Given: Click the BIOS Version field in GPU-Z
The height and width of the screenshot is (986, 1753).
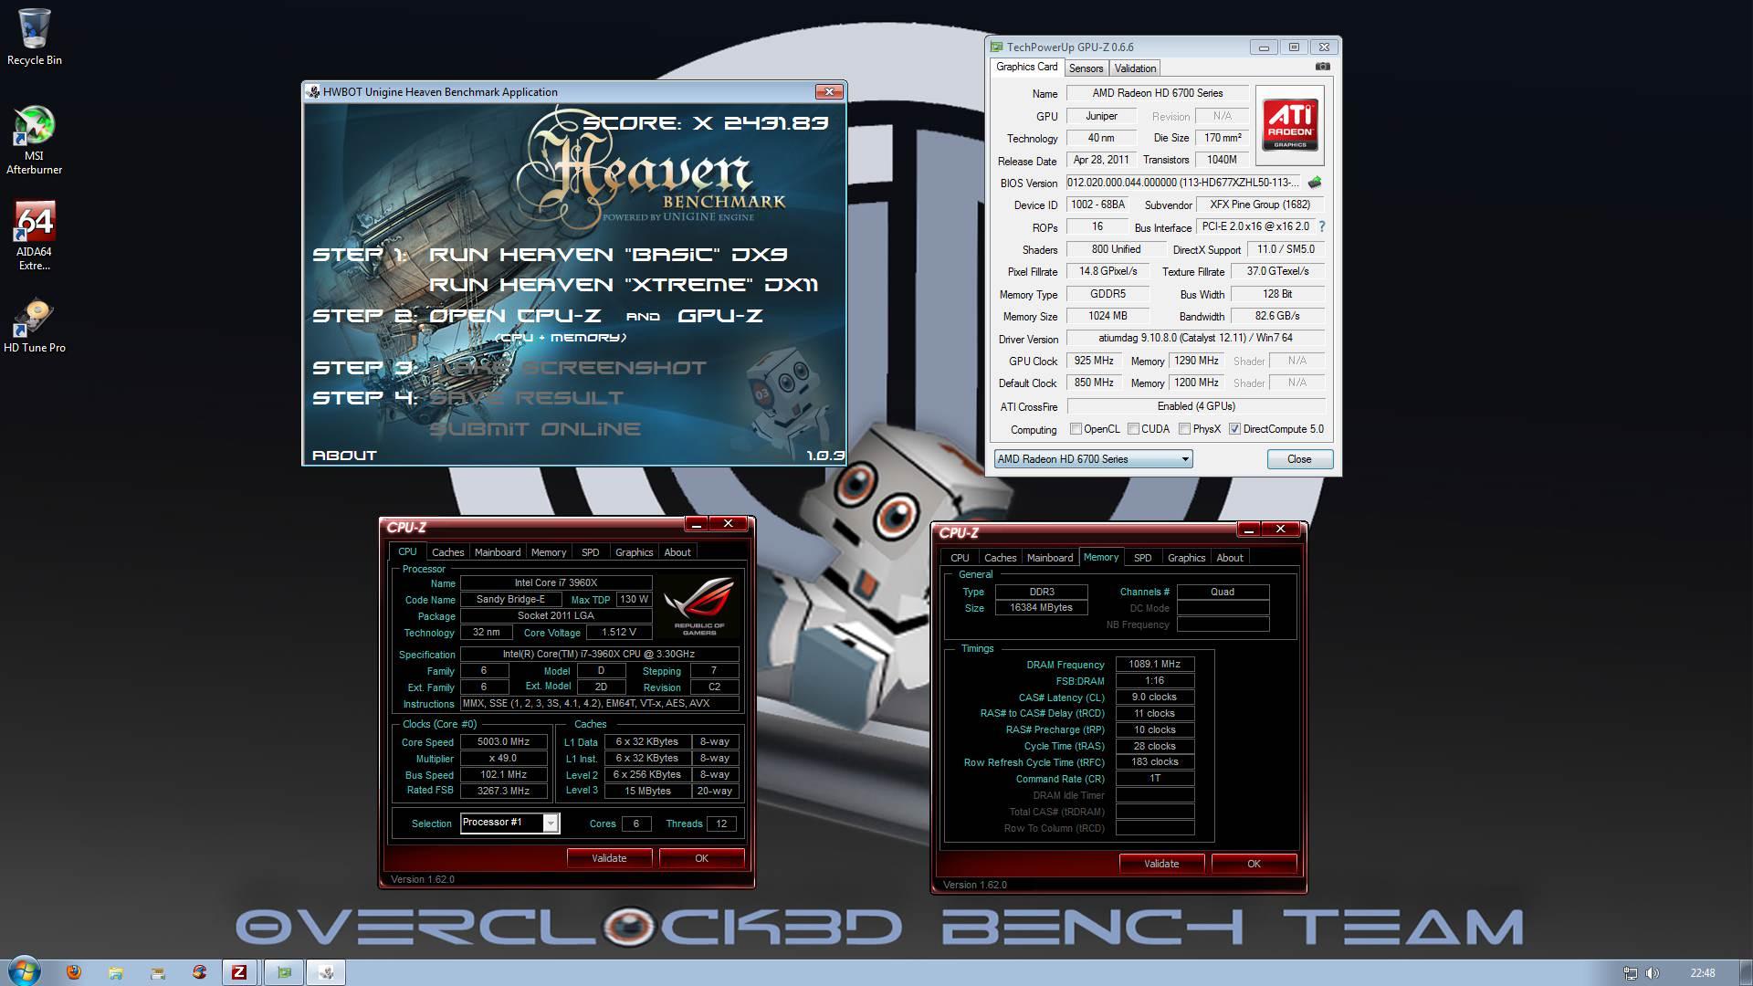Looking at the screenshot, I should (x=1184, y=183).
